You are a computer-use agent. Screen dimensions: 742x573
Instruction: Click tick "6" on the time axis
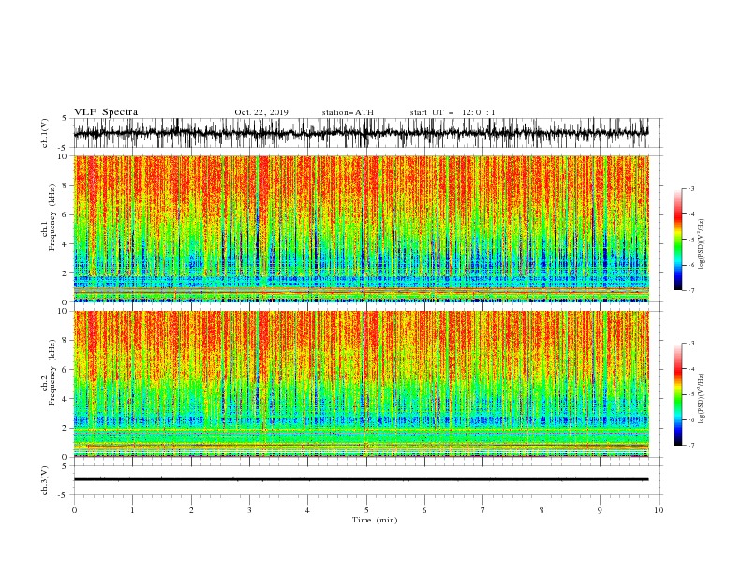pyautogui.click(x=425, y=510)
